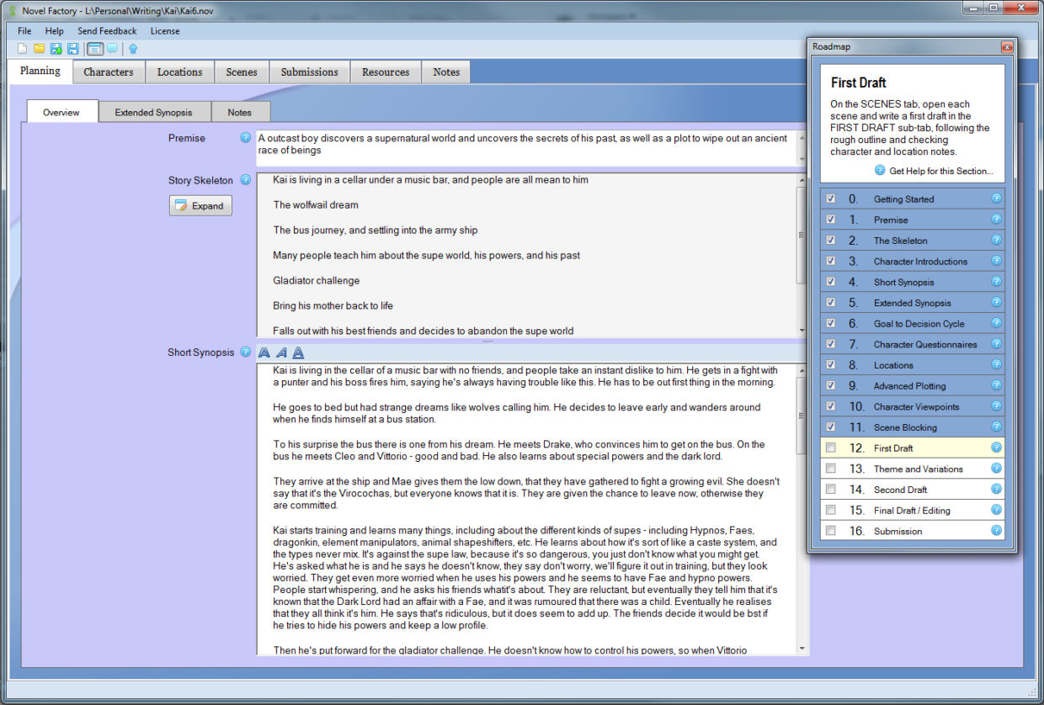
Task: Open the feedback speech bubble tool
Action: tap(111, 49)
